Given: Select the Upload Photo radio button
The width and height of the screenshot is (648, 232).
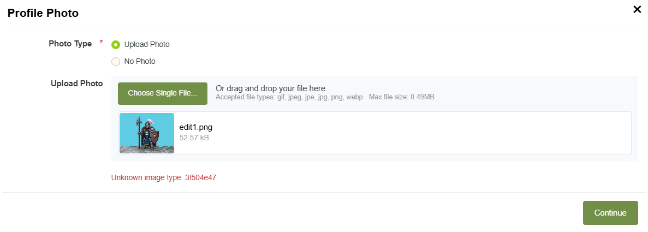Looking at the screenshot, I should point(116,45).
